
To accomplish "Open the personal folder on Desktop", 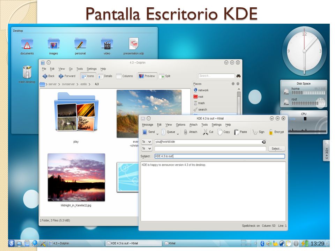I will pyautogui.click(x=80, y=46).
